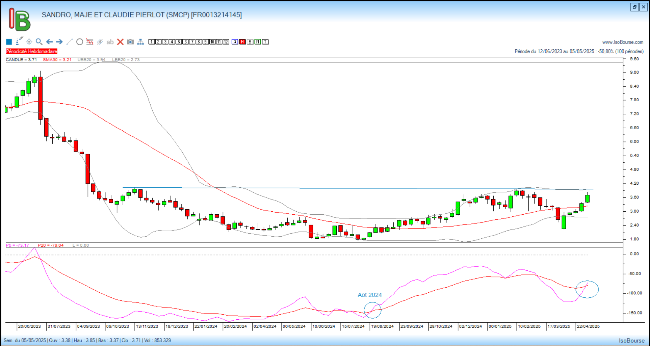
Task: Click the LBB20 = 2.73 legend
Action: click(x=126, y=60)
